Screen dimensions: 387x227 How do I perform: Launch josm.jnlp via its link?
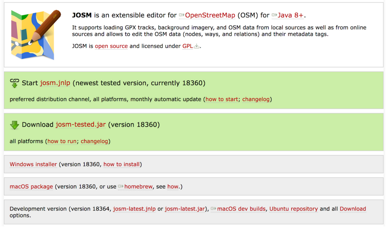pyautogui.click(x=55, y=83)
